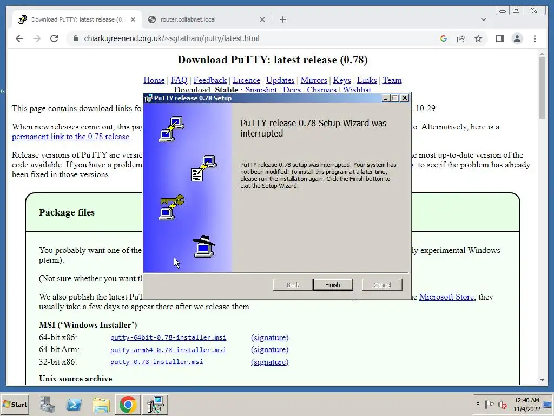Open the Microsoft Store link
The width and height of the screenshot is (554, 416).
click(446, 297)
